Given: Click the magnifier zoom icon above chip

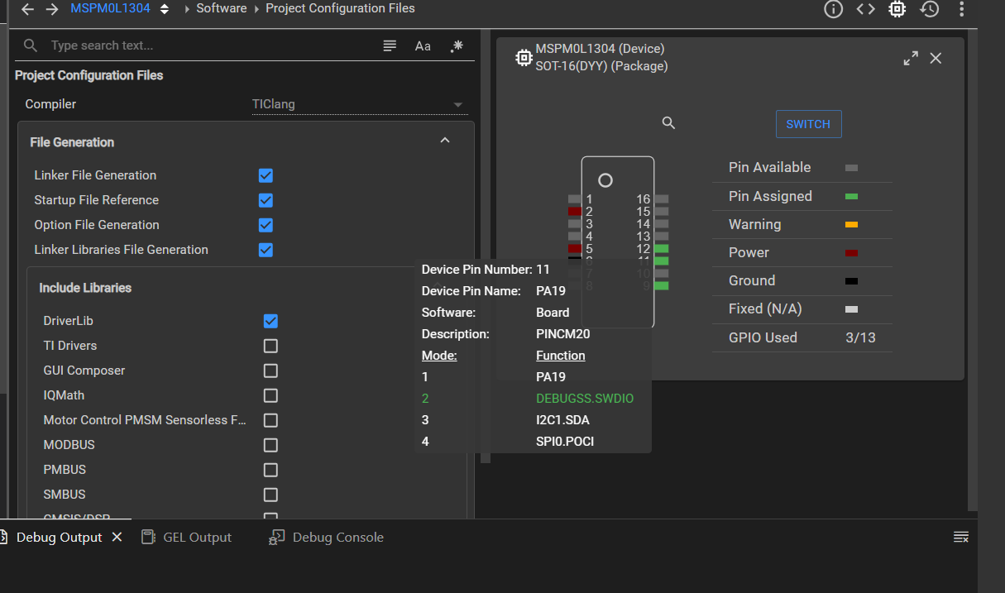Looking at the screenshot, I should 669,123.
